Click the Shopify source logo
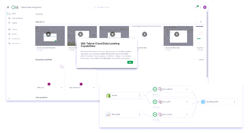 tap(108, 95)
